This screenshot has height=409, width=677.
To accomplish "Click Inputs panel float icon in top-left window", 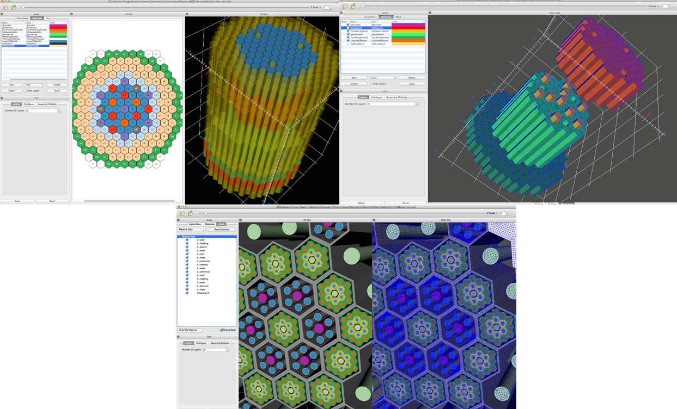I will (2, 14).
